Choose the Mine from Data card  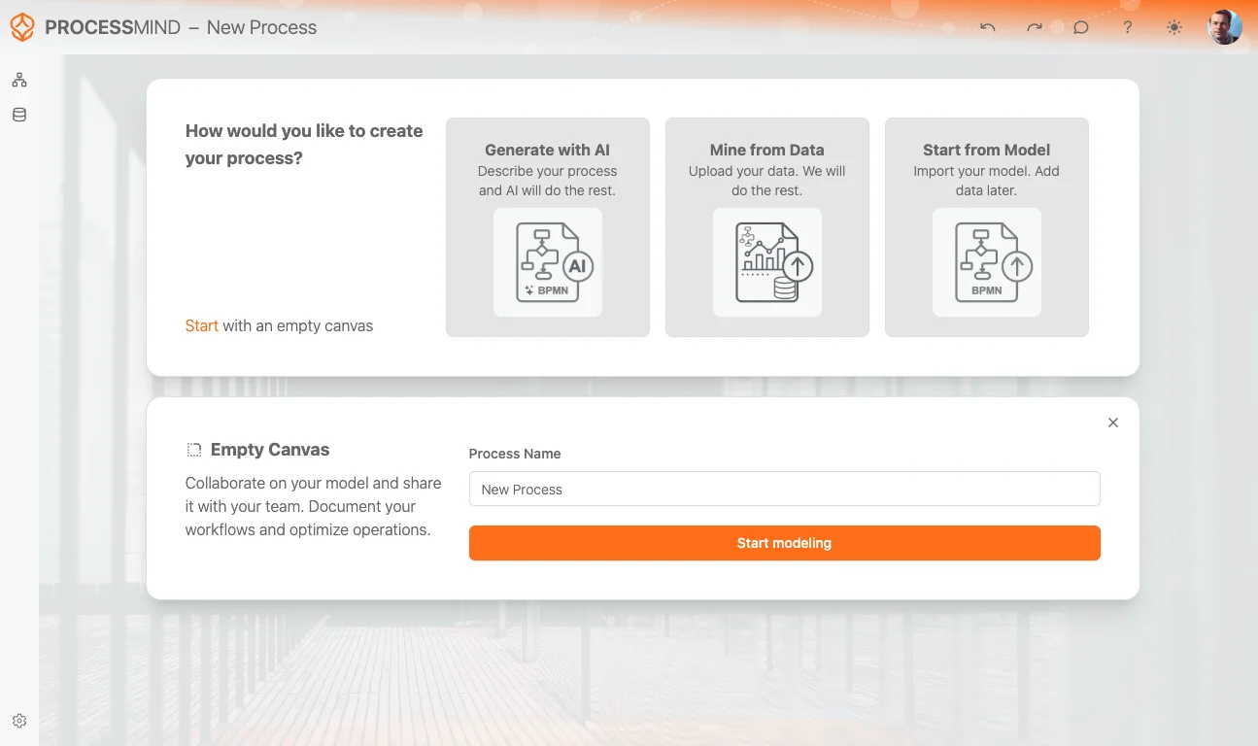[767, 227]
